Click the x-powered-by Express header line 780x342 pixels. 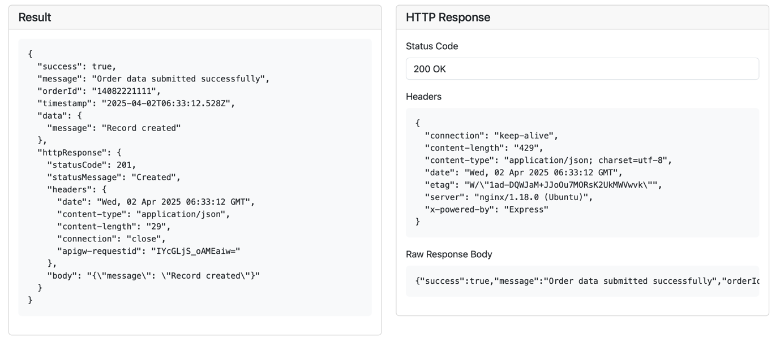pyautogui.click(x=486, y=210)
